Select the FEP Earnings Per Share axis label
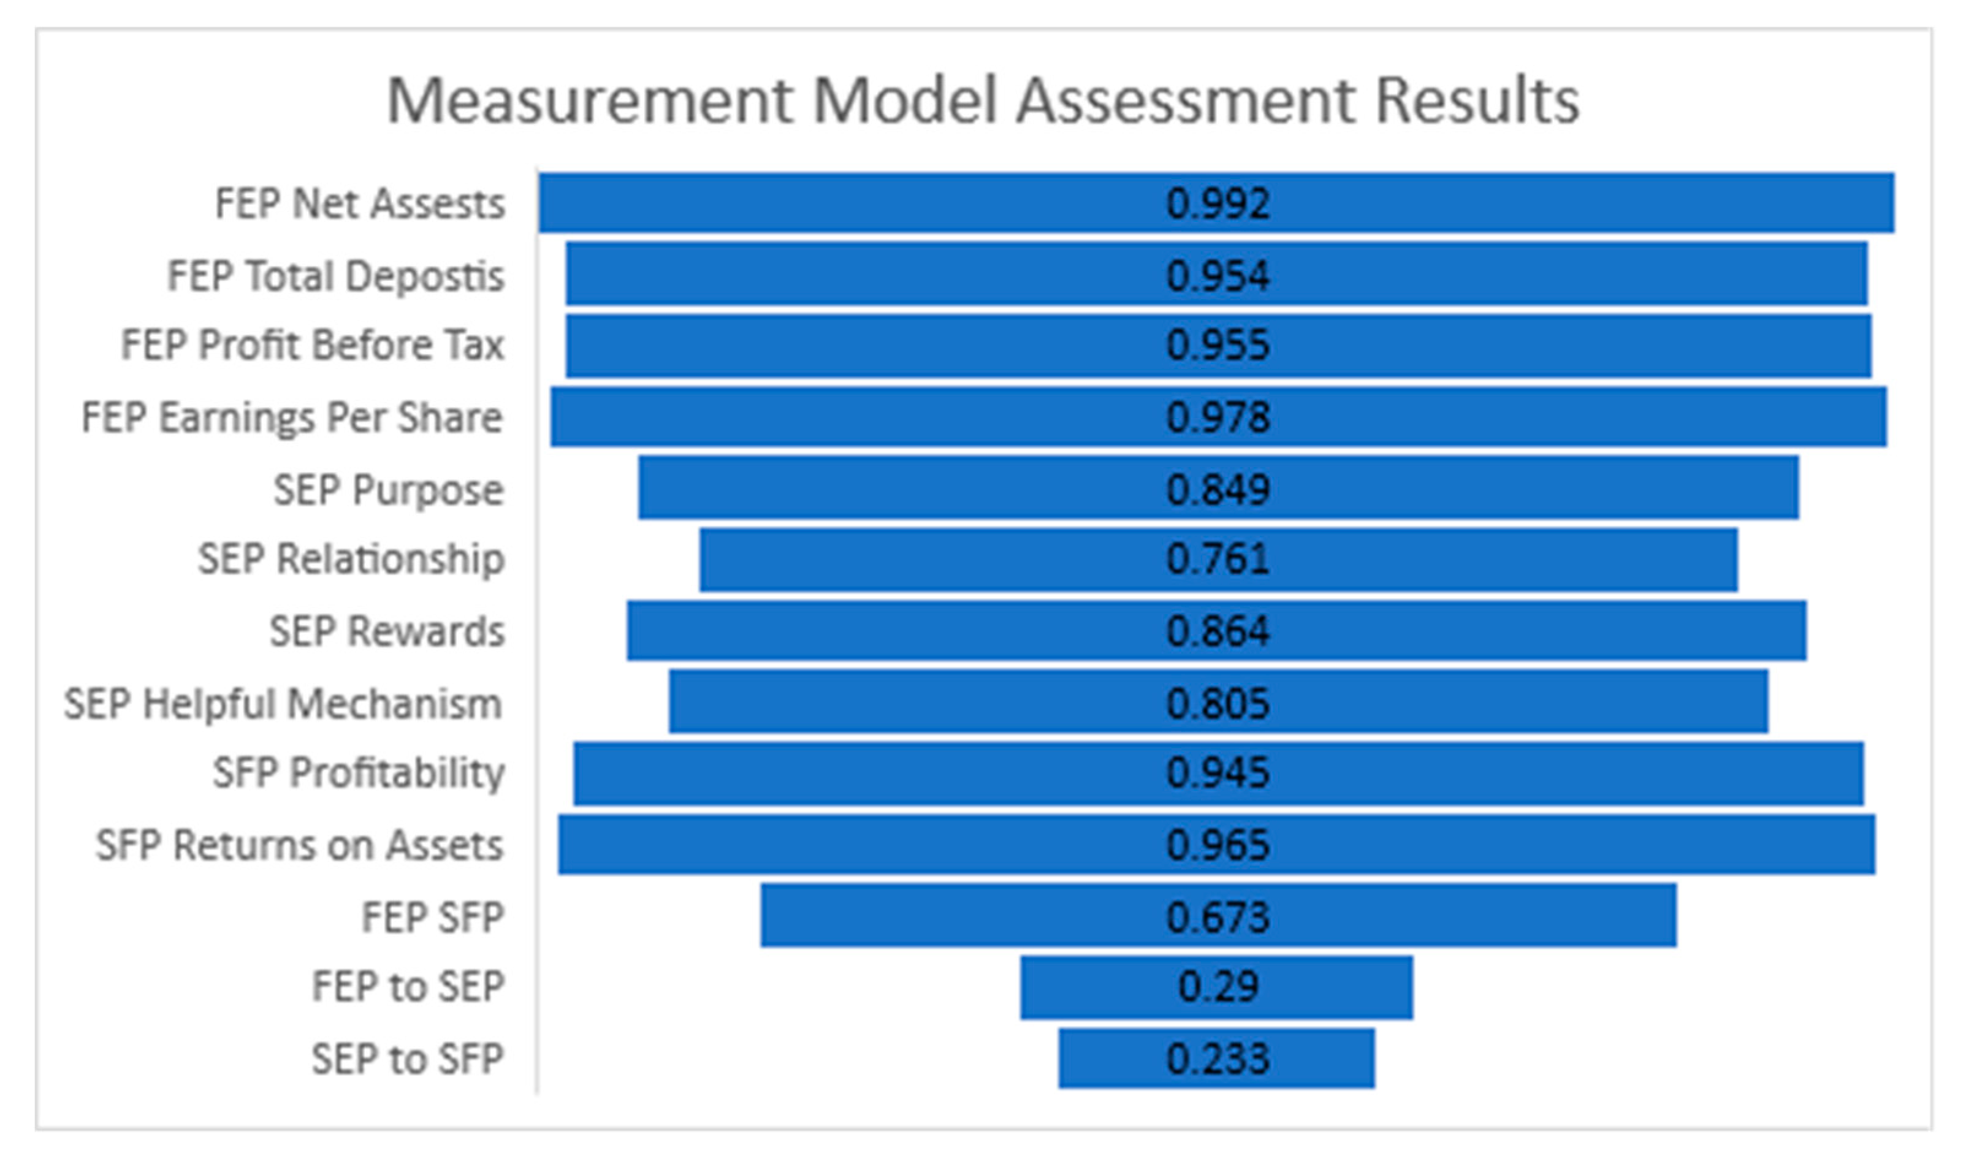This screenshot has width=1963, height=1164. tap(292, 417)
